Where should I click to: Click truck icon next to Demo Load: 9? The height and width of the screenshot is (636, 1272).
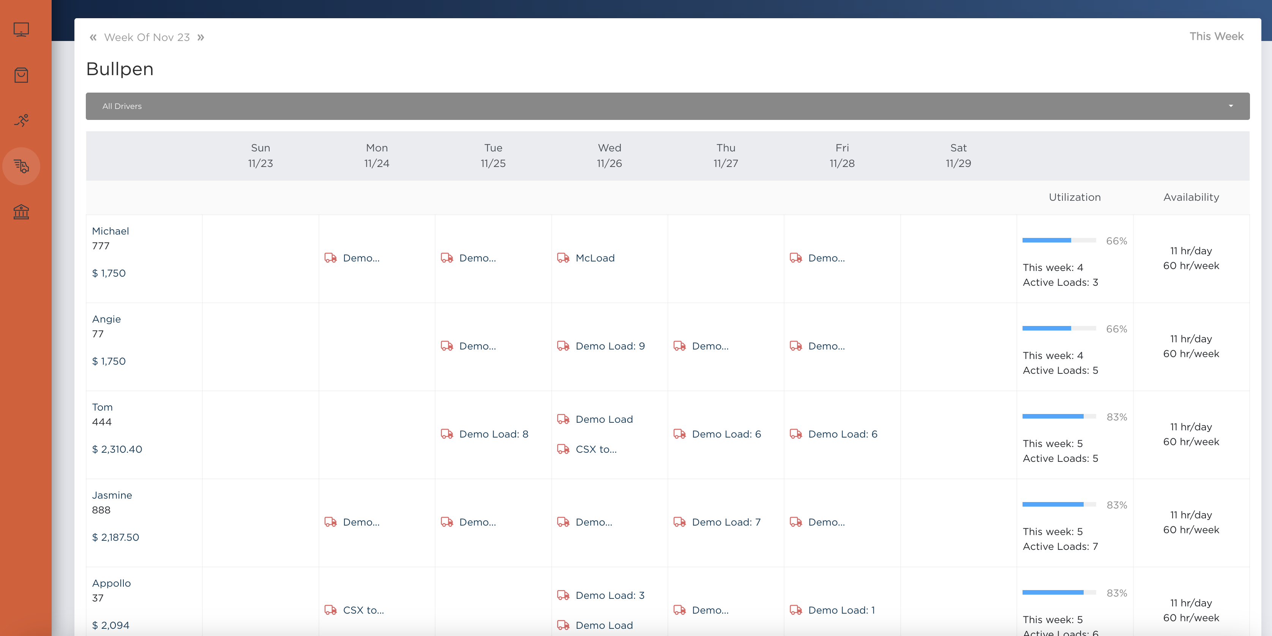(x=563, y=346)
